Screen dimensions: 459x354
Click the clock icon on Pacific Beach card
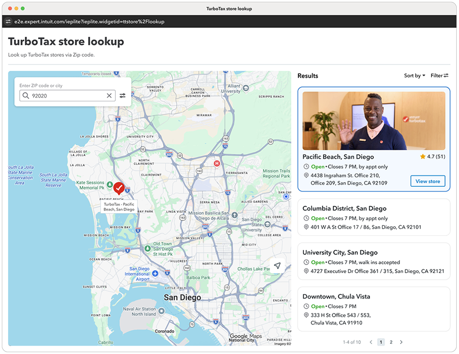click(306, 167)
